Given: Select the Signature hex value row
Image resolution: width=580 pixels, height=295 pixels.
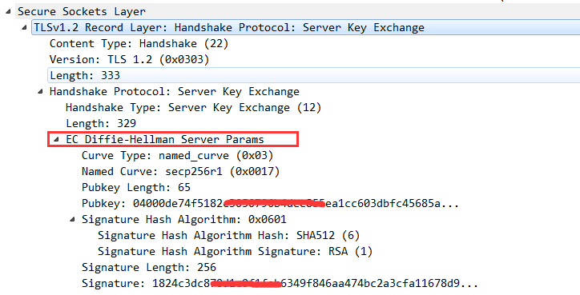Looking at the screenshot, I should coord(280,284).
